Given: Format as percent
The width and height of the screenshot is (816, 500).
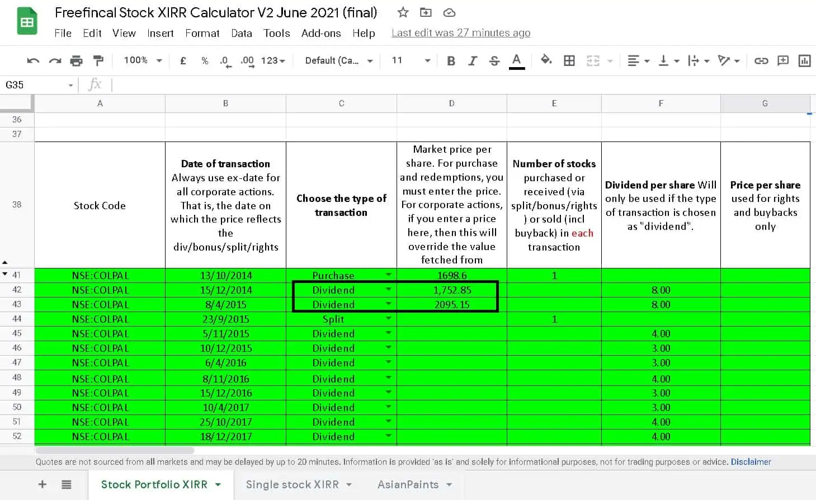Looking at the screenshot, I should 205,60.
